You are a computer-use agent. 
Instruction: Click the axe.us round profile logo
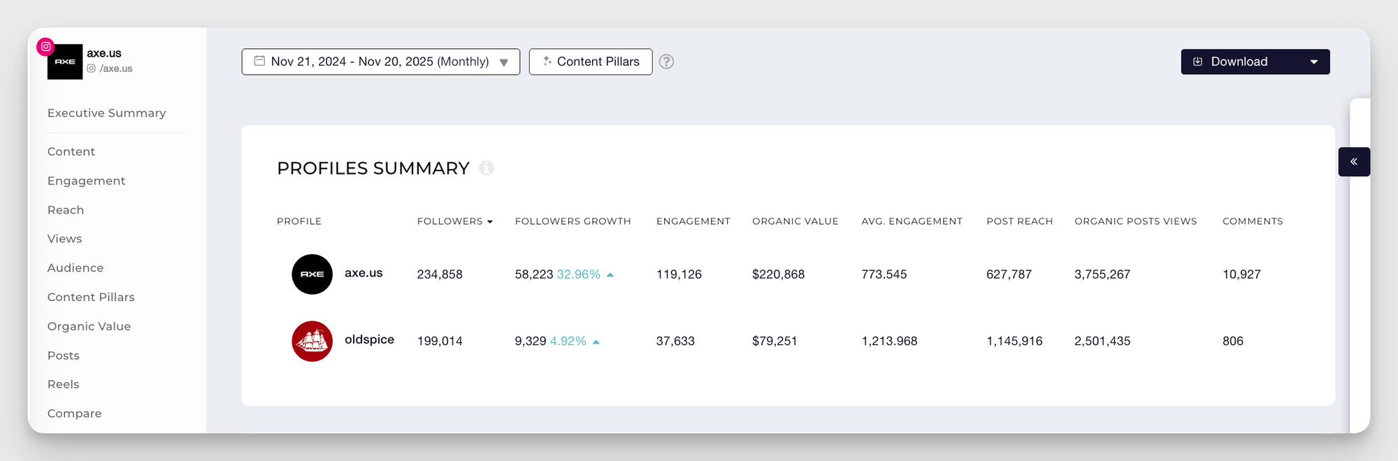click(x=312, y=275)
